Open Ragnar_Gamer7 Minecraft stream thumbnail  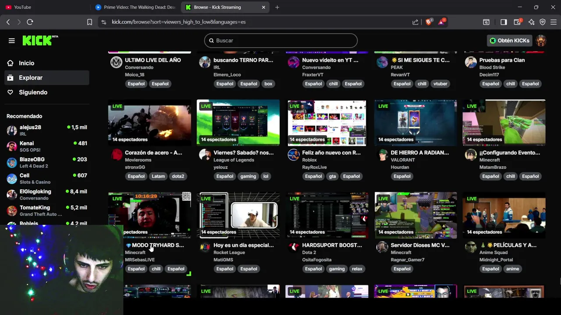[x=415, y=215]
